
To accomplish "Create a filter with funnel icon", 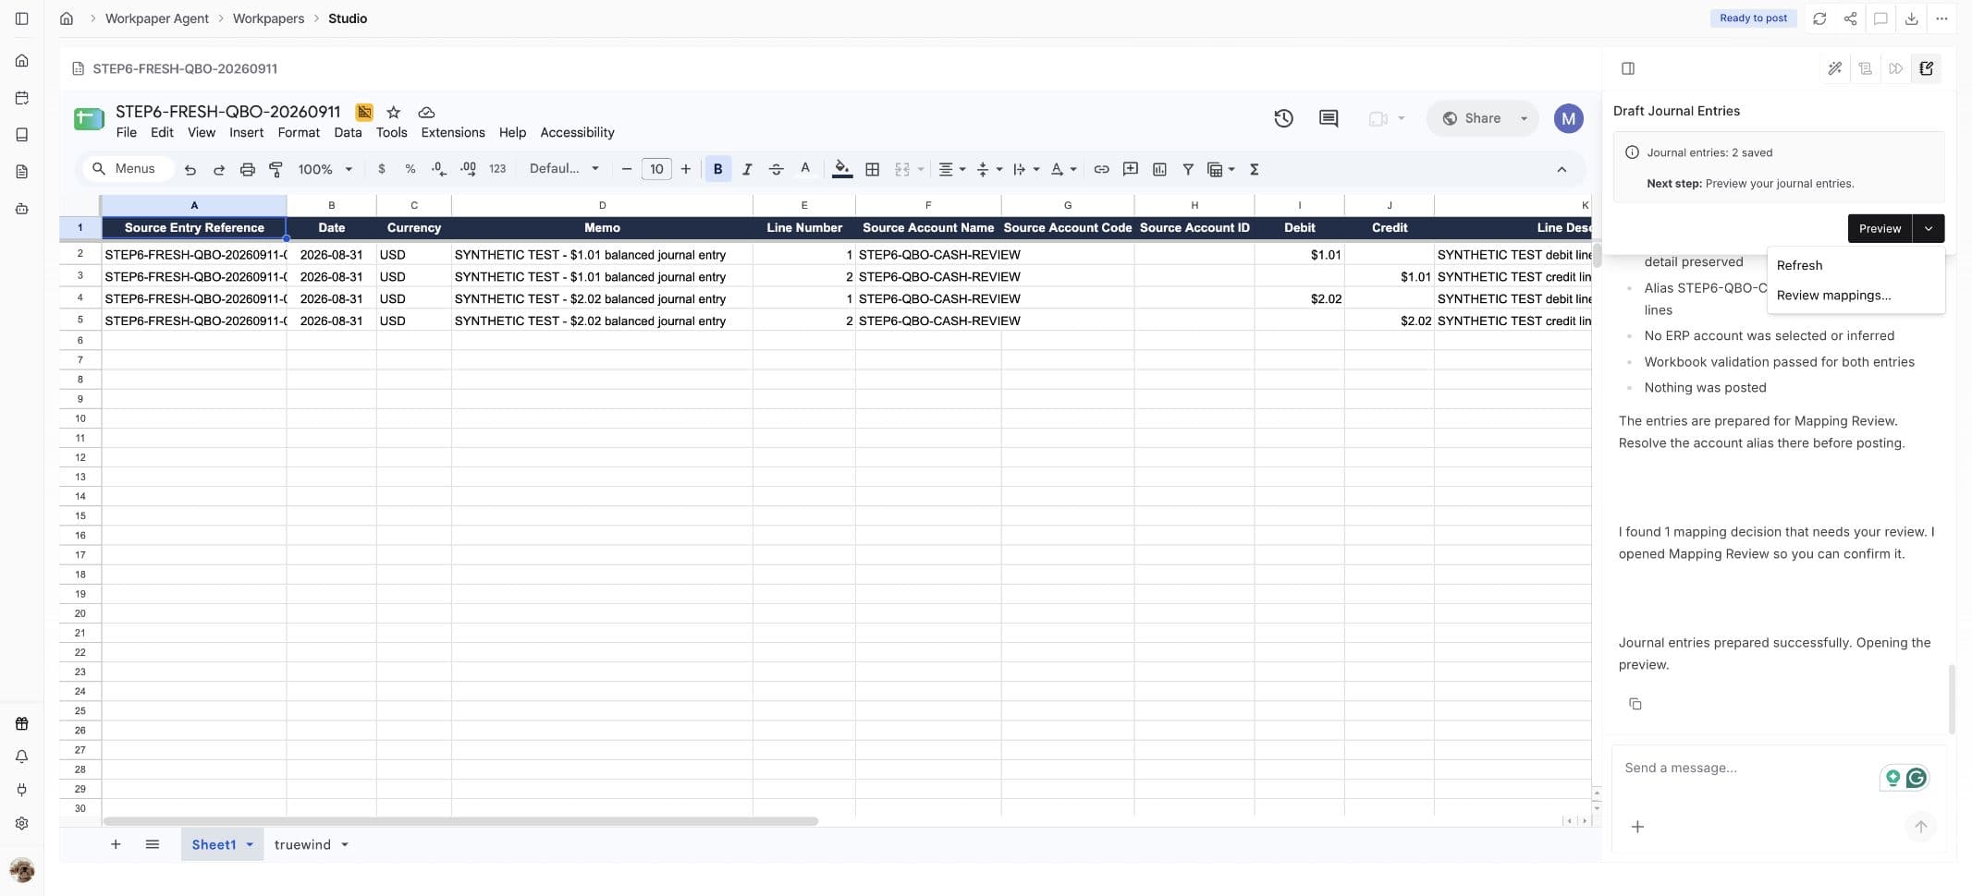I will pyautogui.click(x=1188, y=169).
